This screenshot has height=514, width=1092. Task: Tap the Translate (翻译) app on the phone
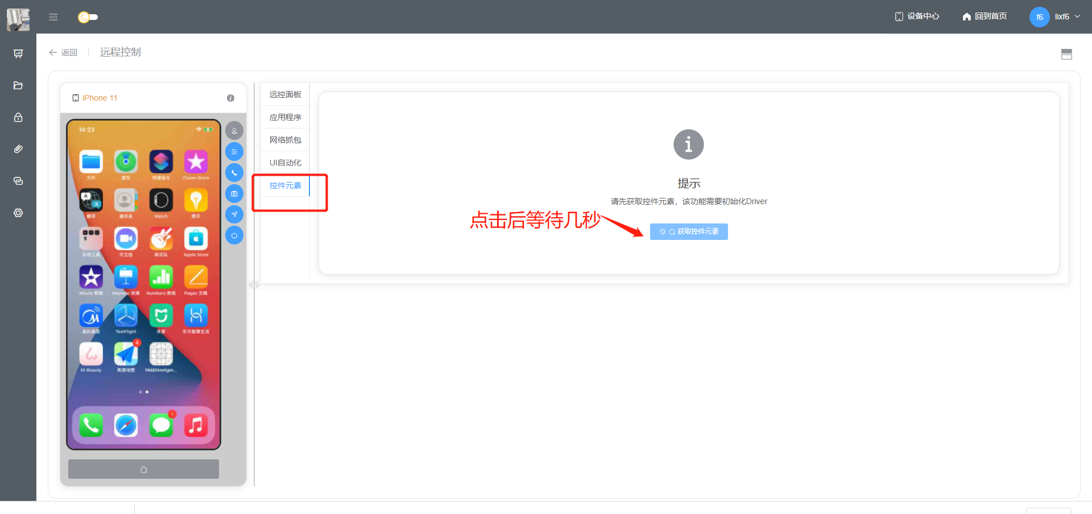point(91,201)
